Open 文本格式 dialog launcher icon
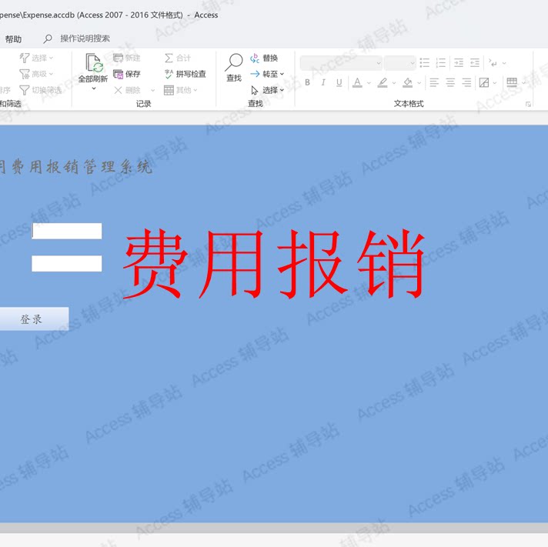 pos(528,104)
